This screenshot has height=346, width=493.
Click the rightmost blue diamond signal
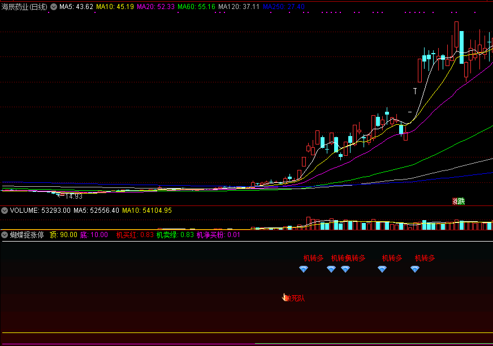coord(415,269)
